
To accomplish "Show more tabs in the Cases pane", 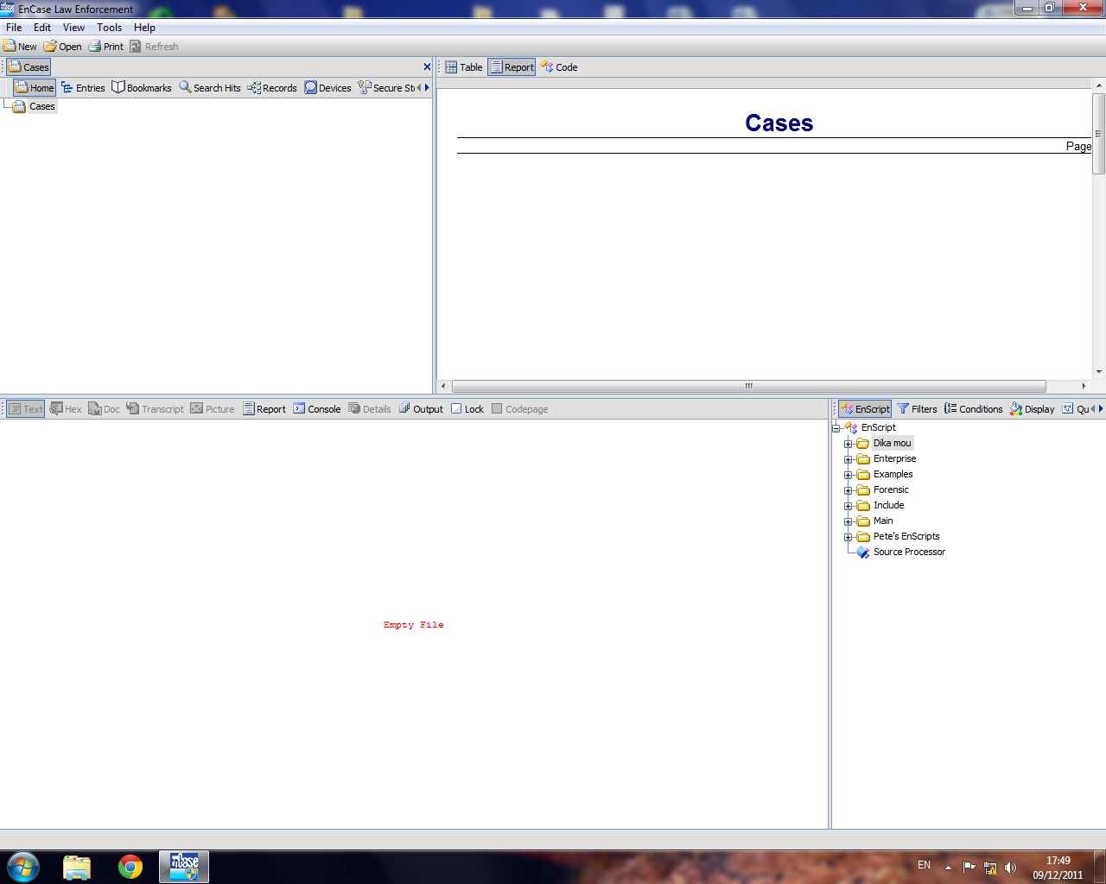I will coord(427,88).
